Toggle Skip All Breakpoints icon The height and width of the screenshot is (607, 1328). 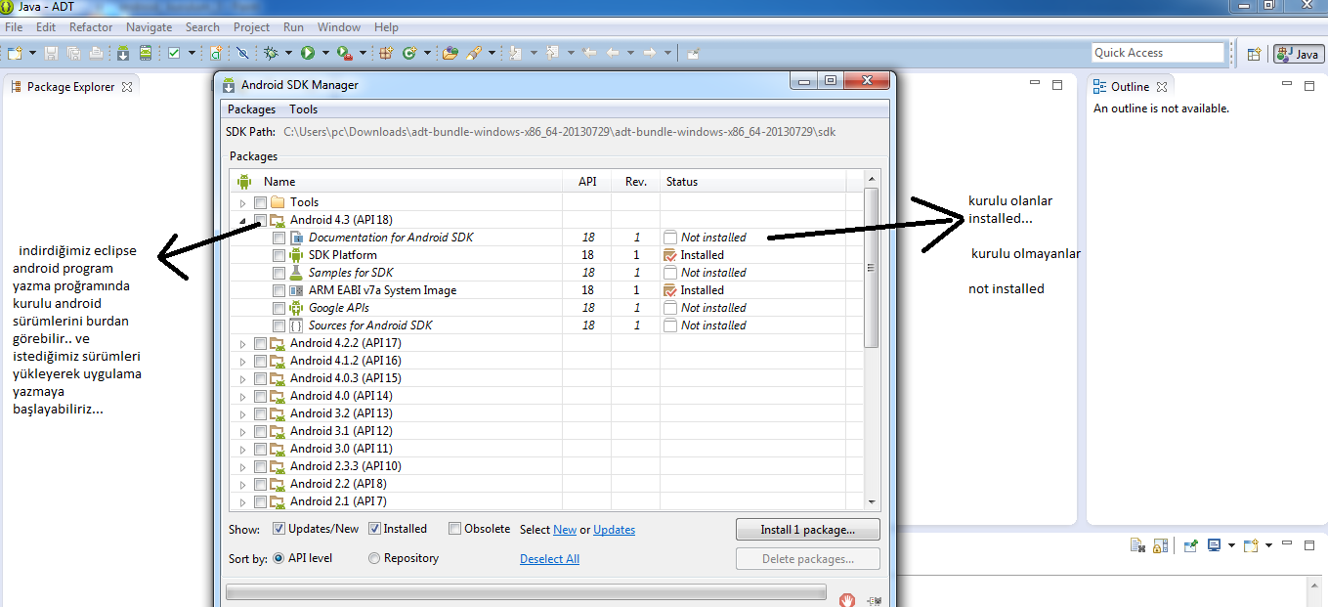click(242, 53)
